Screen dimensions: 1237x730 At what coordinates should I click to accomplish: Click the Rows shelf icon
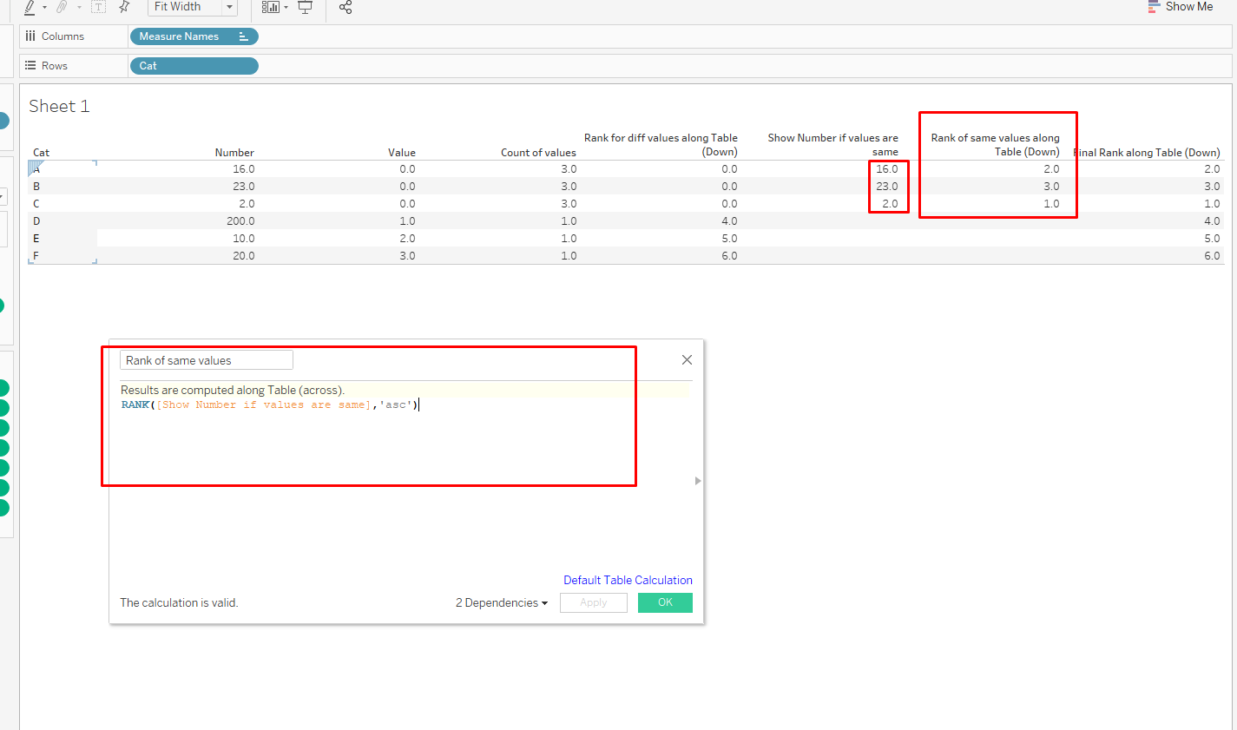pyautogui.click(x=30, y=66)
